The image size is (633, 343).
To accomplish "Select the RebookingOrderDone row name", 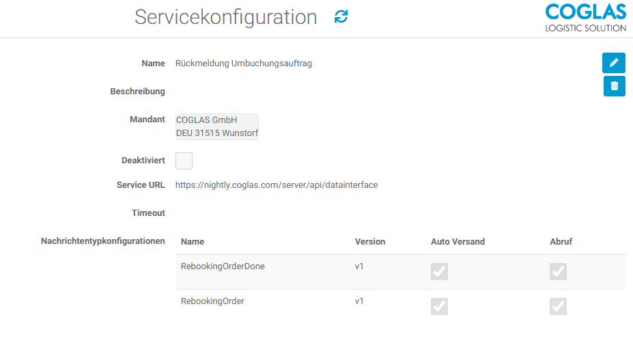I will [x=223, y=266].
